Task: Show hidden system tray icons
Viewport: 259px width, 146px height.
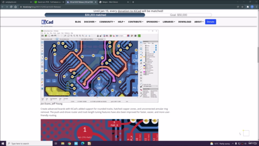Action: click(233, 144)
